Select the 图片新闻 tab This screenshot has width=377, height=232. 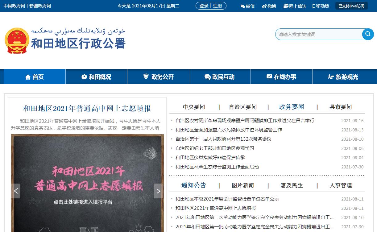coord(243,185)
